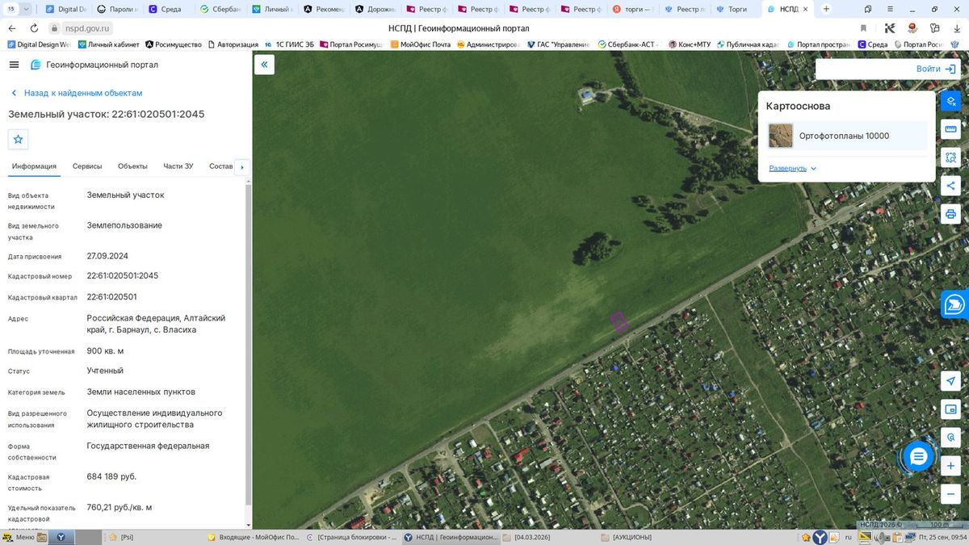The width and height of the screenshot is (969, 545).
Task: Open Входящие - МойОфис По... taskbar window
Action: 254,537
